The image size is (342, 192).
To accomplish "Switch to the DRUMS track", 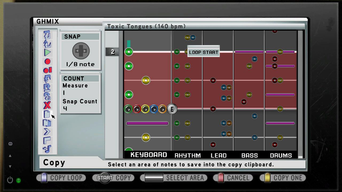I will click(281, 155).
